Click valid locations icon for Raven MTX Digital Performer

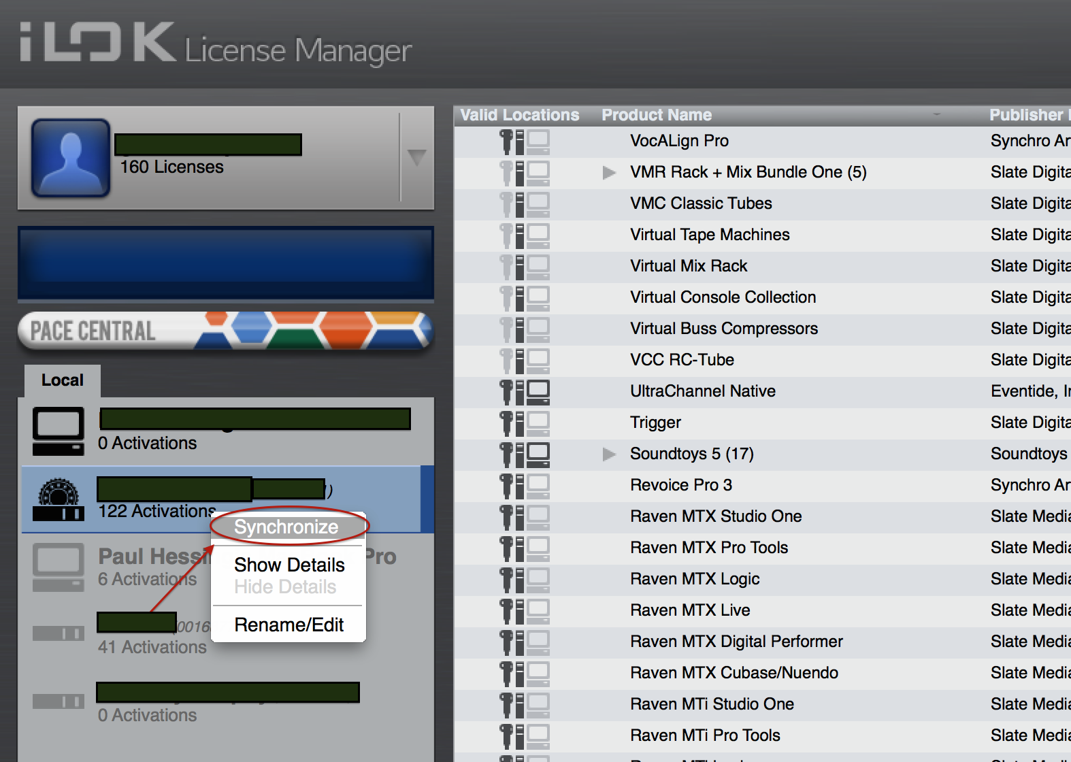pyautogui.click(x=525, y=642)
